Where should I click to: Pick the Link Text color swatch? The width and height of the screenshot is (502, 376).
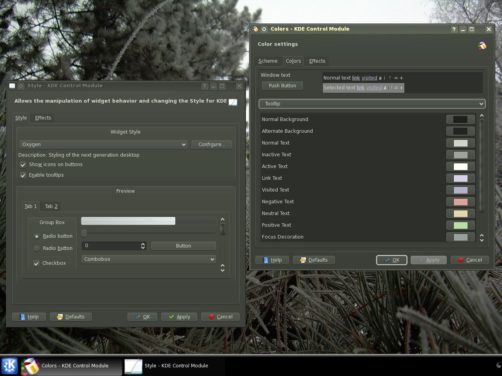tap(460, 178)
